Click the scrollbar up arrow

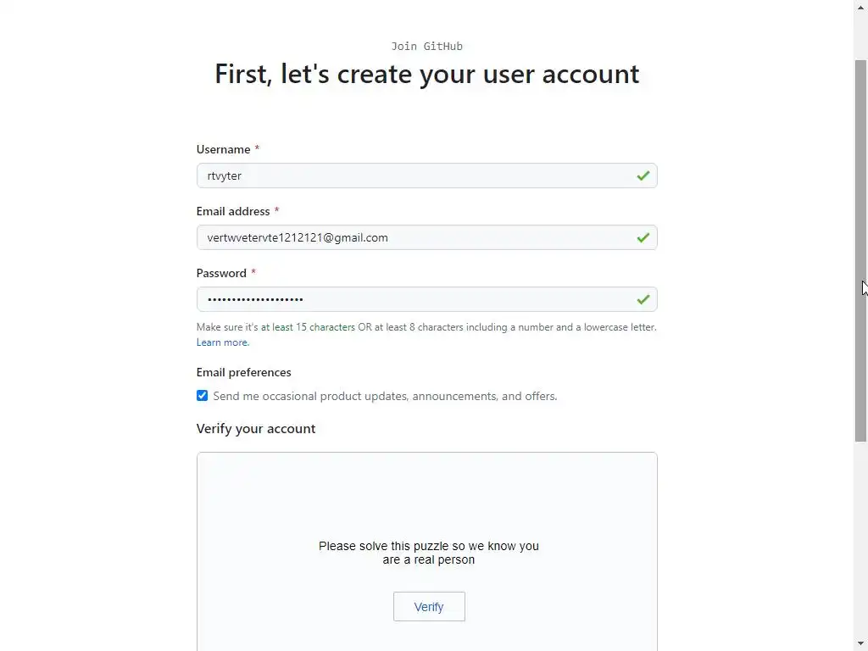click(x=860, y=7)
